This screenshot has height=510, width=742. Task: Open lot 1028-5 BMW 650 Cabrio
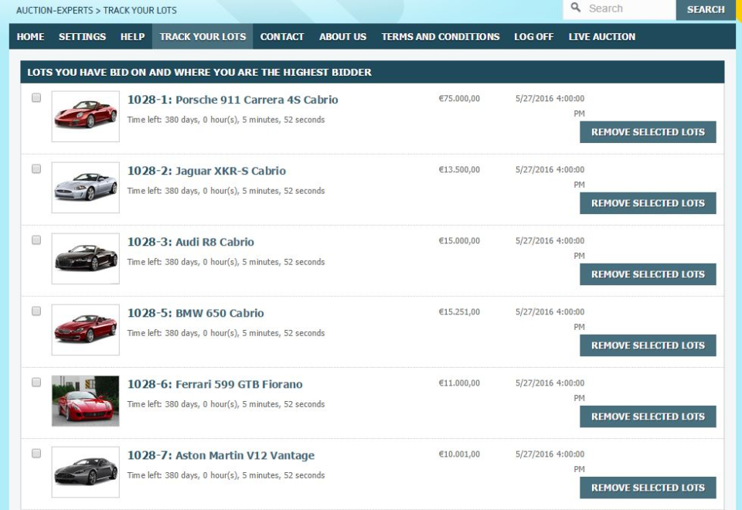(196, 313)
